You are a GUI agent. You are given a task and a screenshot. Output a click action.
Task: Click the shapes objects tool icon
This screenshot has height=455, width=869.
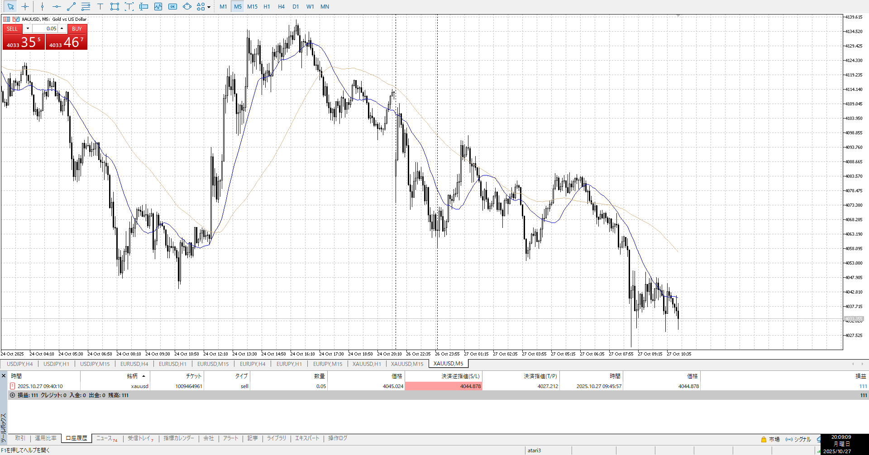click(x=201, y=6)
